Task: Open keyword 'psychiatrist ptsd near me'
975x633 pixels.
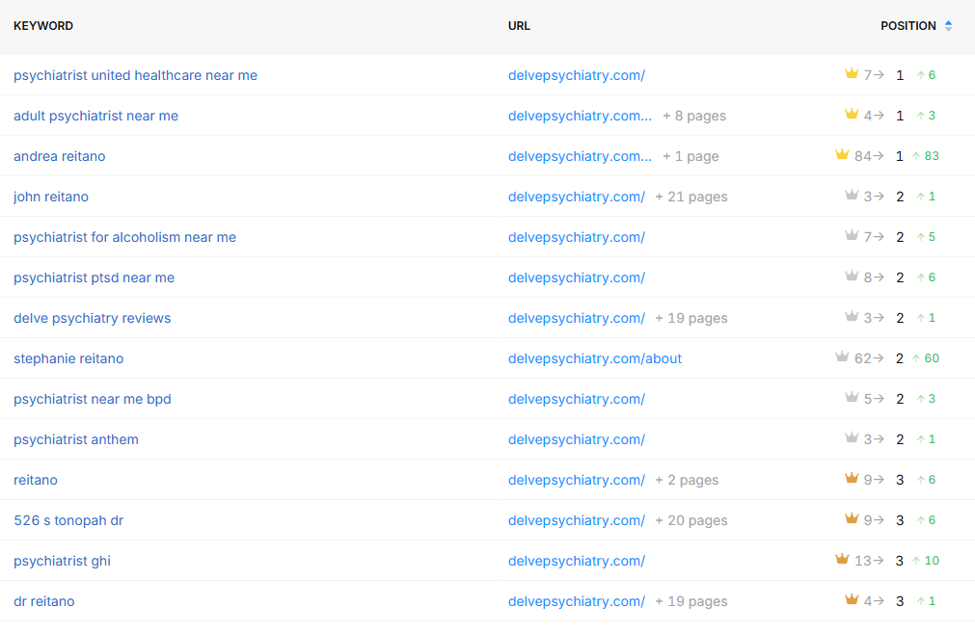Action: coord(94,277)
